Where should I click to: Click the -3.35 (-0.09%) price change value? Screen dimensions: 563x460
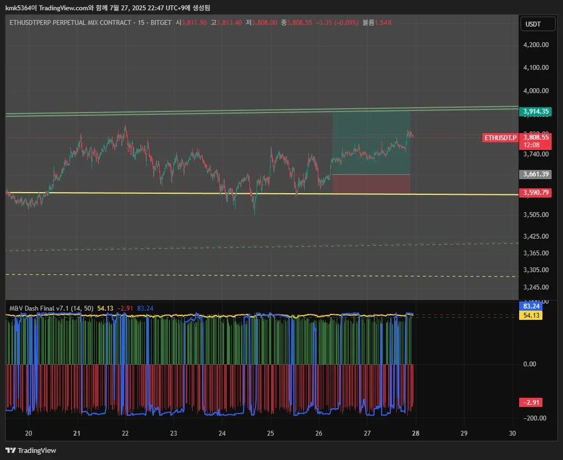(337, 23)
